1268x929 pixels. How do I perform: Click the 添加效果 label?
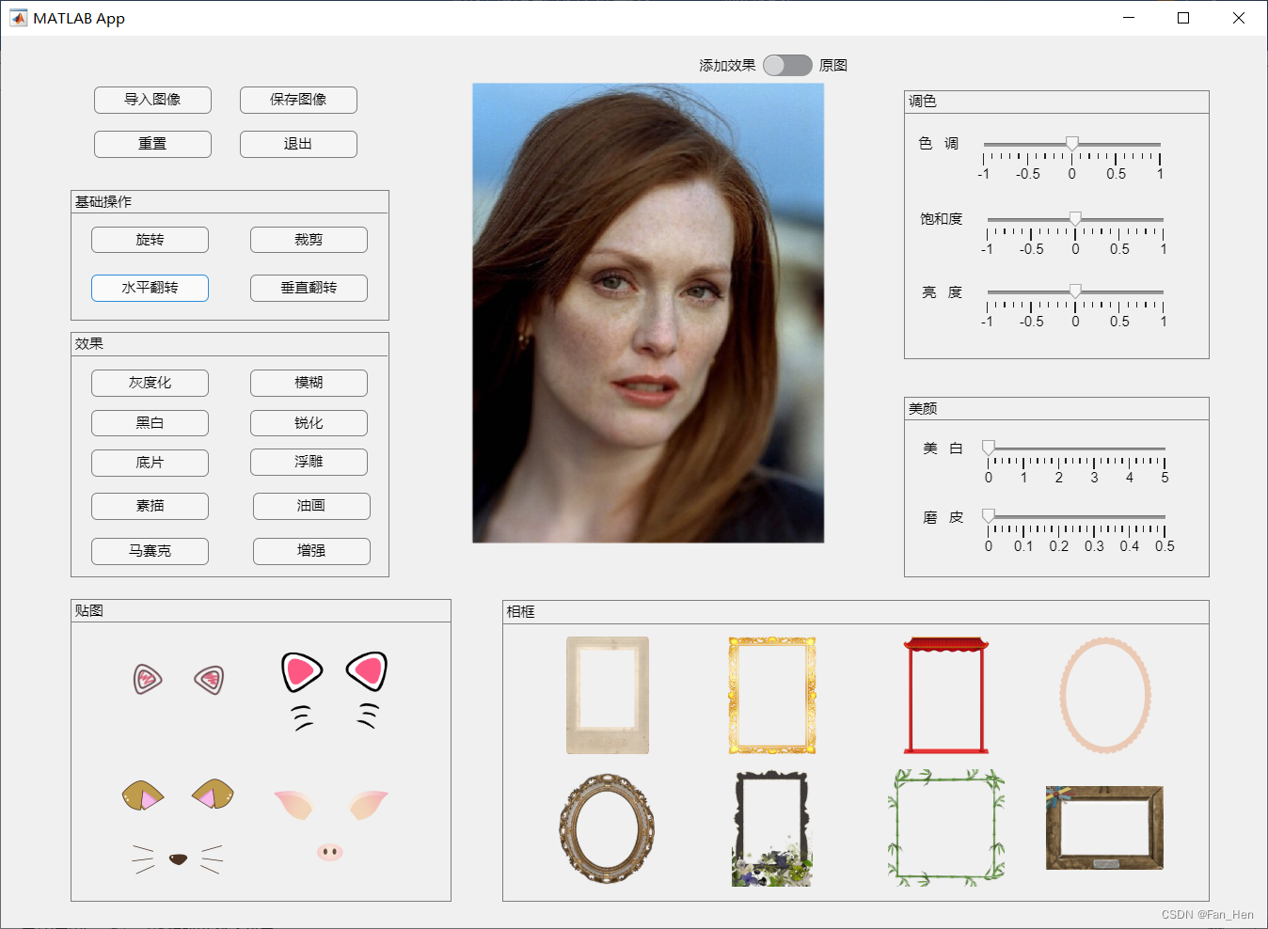pyautogui.click(x=727, y=66)
